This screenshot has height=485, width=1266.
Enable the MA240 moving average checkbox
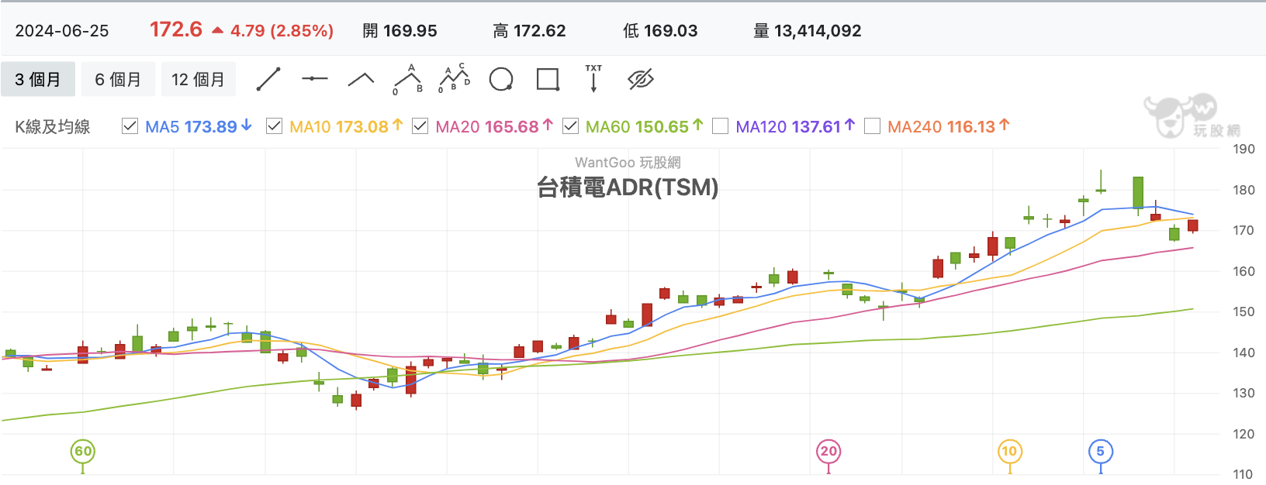tap(872, 126)
